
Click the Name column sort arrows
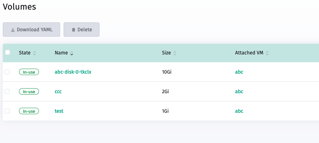click(x=72, y=53)
